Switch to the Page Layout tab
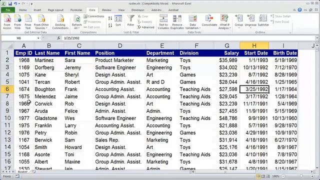Screen dimensions: 320x180 click(x=55, y=10)
